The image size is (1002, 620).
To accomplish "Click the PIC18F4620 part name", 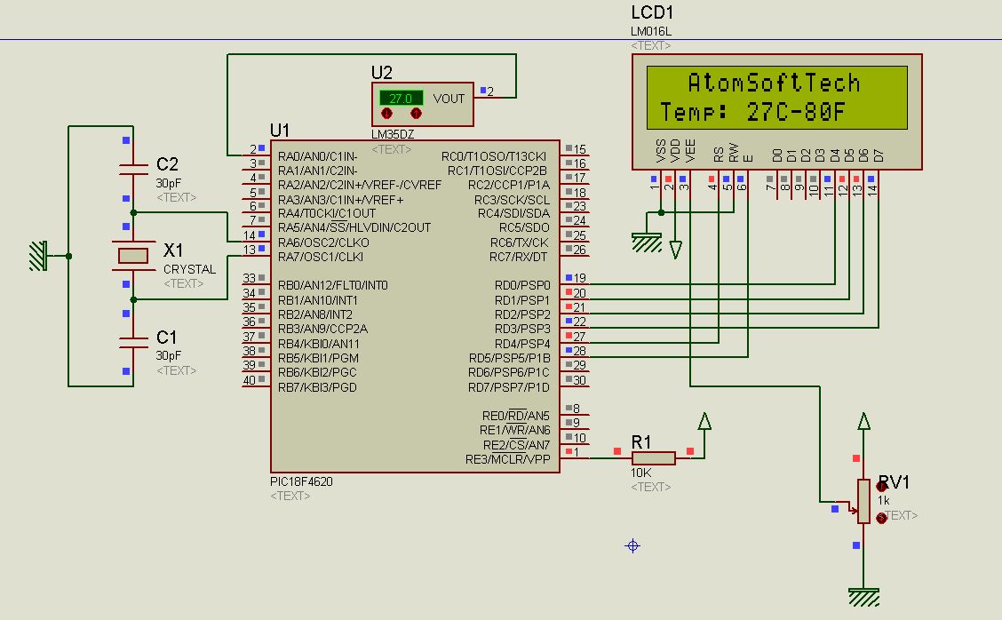I will tap(302, 481).
